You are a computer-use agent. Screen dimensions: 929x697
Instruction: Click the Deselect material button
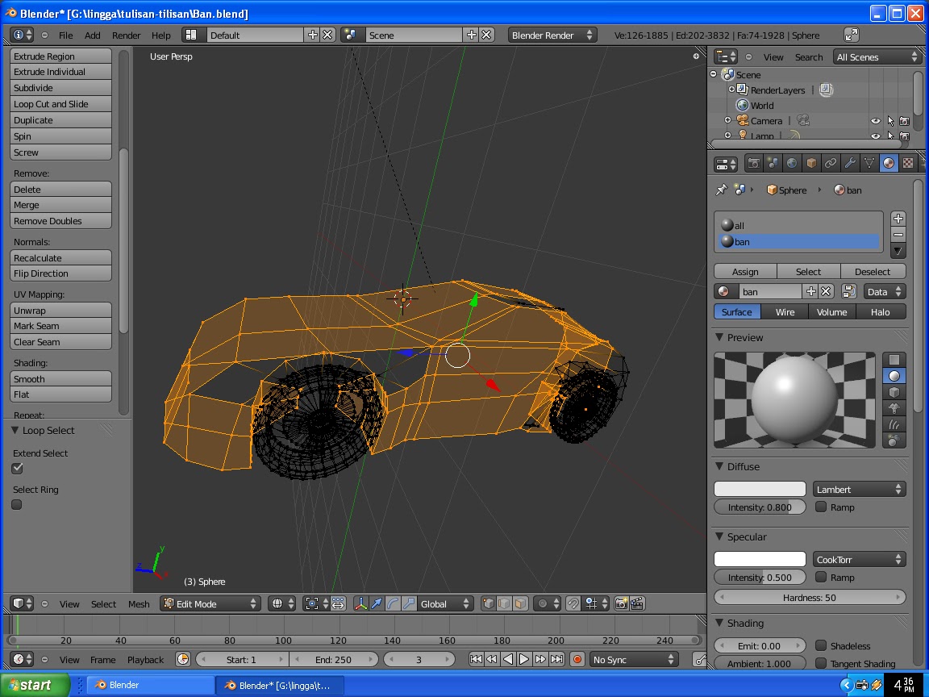[873, 271]
